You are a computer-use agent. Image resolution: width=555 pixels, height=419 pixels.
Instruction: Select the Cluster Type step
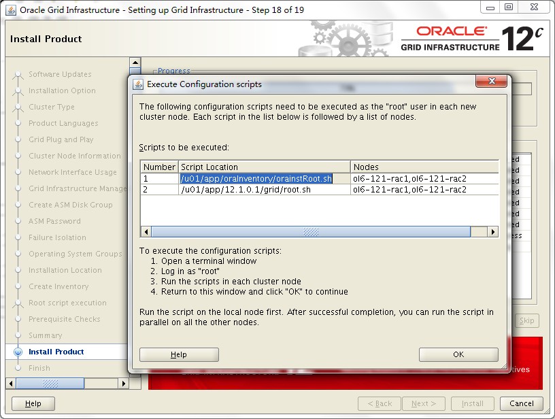point(52,107)
